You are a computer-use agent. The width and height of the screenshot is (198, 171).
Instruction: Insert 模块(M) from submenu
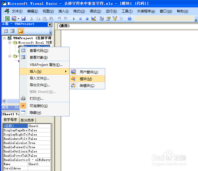click(x=87, y=79)
